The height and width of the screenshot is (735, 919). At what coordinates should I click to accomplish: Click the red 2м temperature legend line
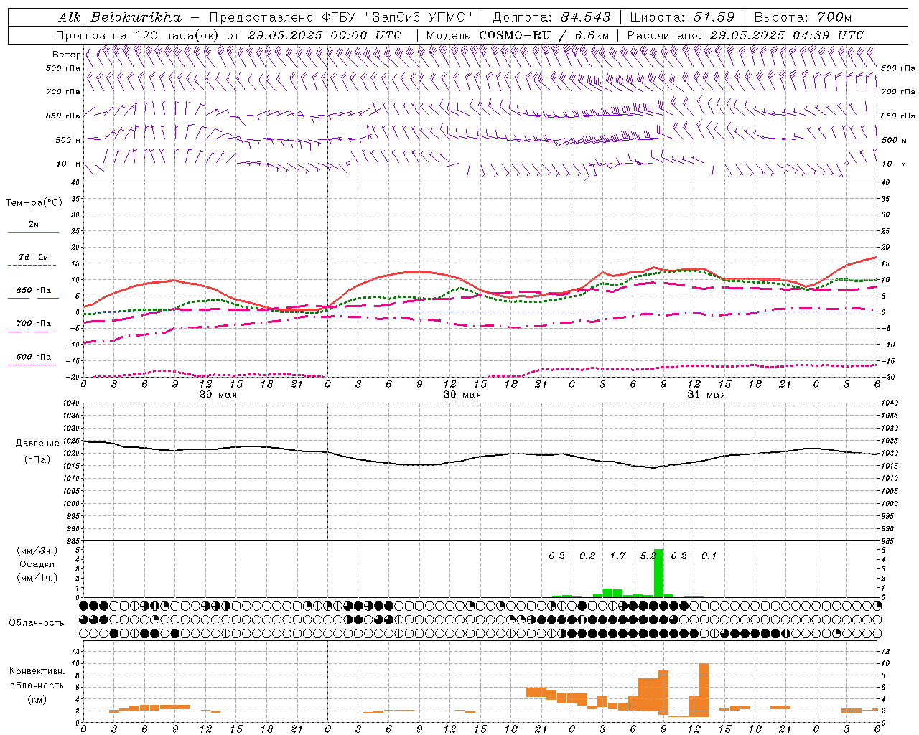pyautogui.click(x=33, y=232)
